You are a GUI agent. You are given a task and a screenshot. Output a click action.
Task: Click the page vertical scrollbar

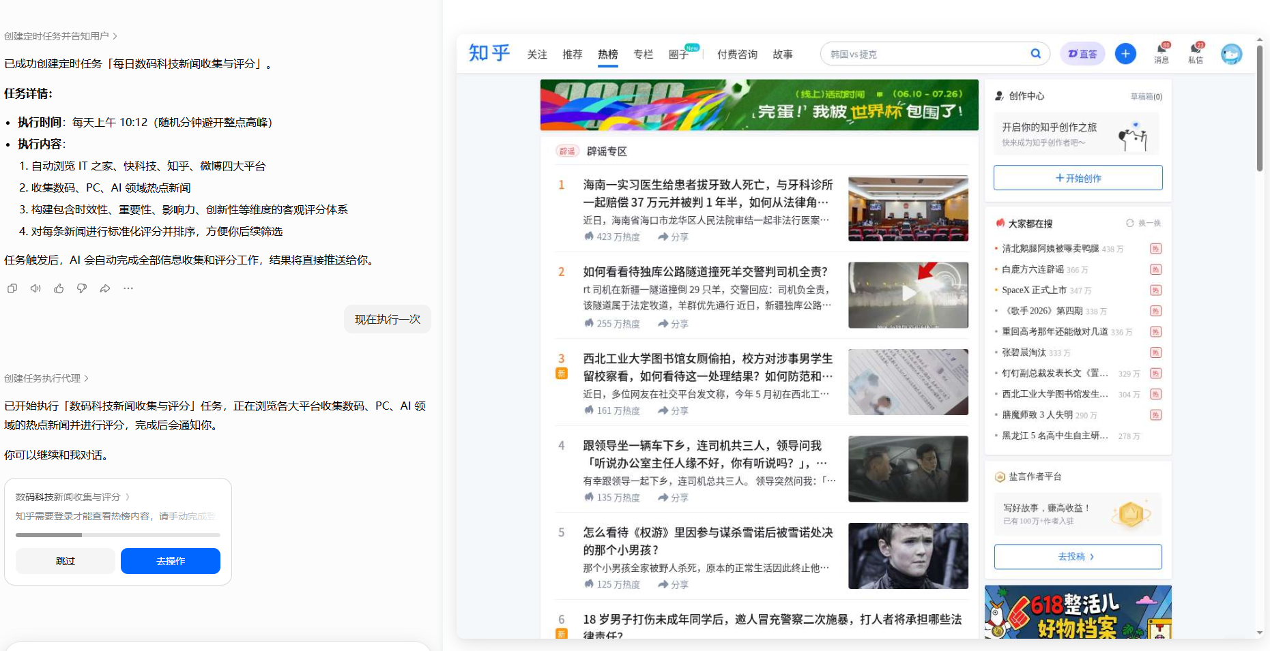pyautogui.click(x=1260, y=109)
